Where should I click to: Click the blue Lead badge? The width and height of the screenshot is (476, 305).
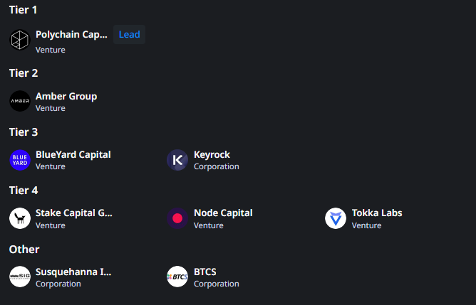click(x=129, y=34)
